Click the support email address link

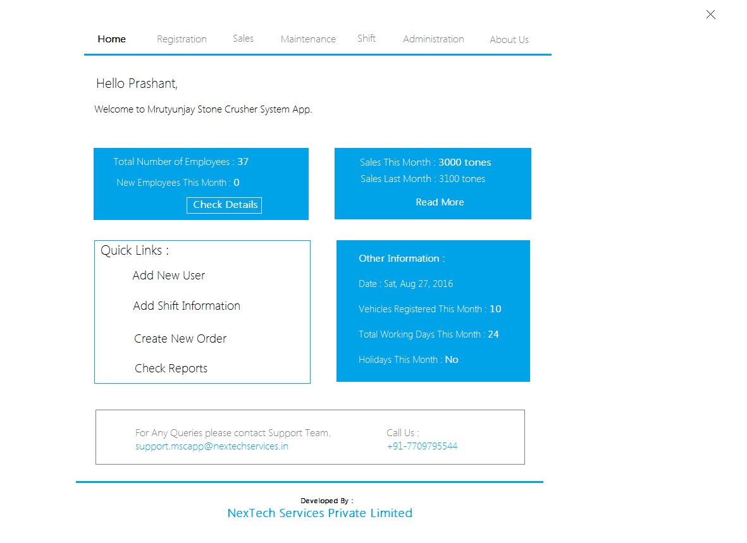(x=212, y=446)
